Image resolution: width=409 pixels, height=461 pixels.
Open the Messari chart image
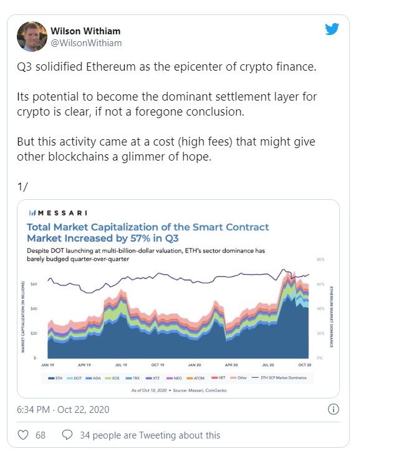[178, 299]
